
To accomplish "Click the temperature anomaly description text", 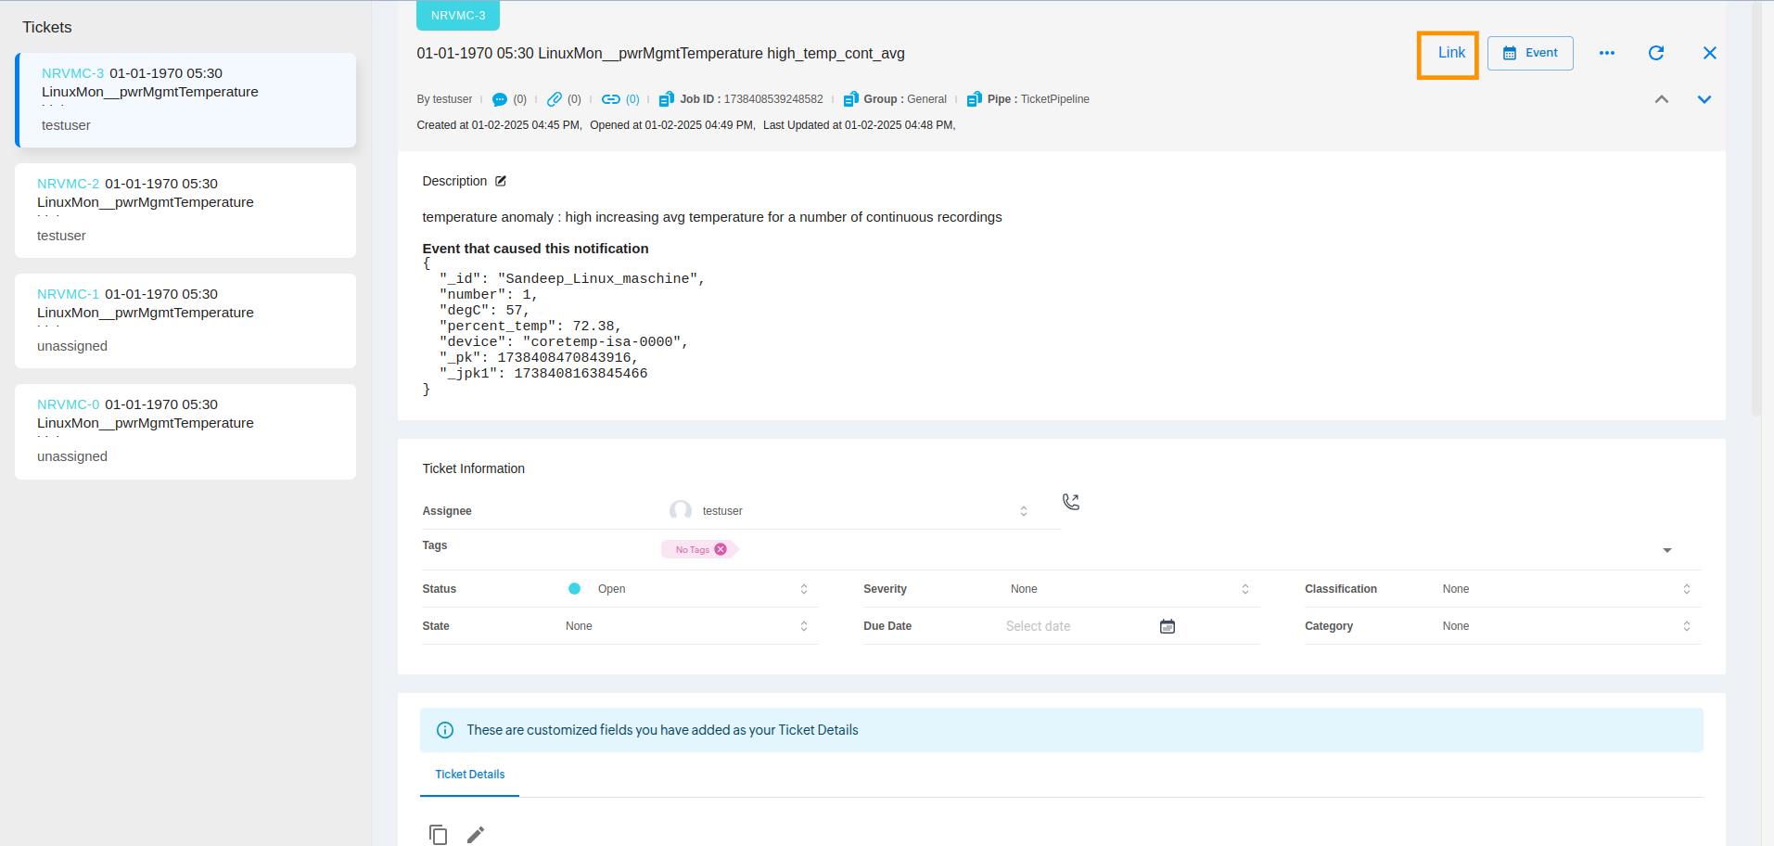I will tap(712, 217).
